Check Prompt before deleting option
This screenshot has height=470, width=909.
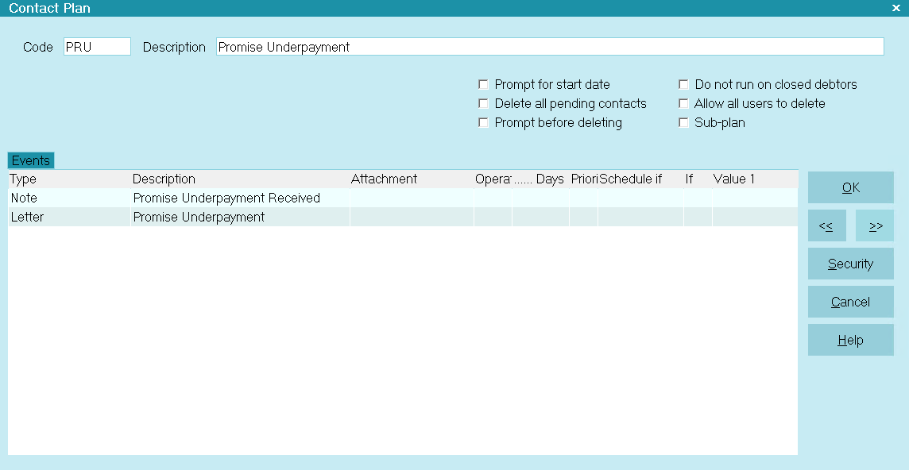pos(483,123)
